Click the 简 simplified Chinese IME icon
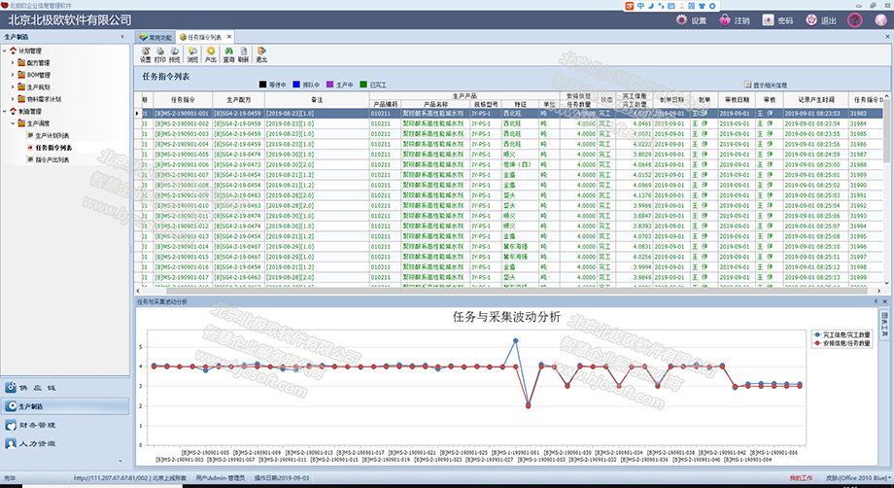 pyautogui.click(x=691, y=6)
